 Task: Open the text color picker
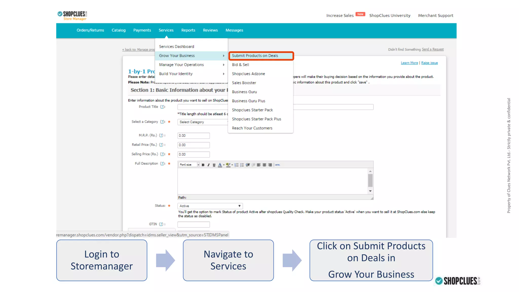pyautogui.click(x=224, y=165)
